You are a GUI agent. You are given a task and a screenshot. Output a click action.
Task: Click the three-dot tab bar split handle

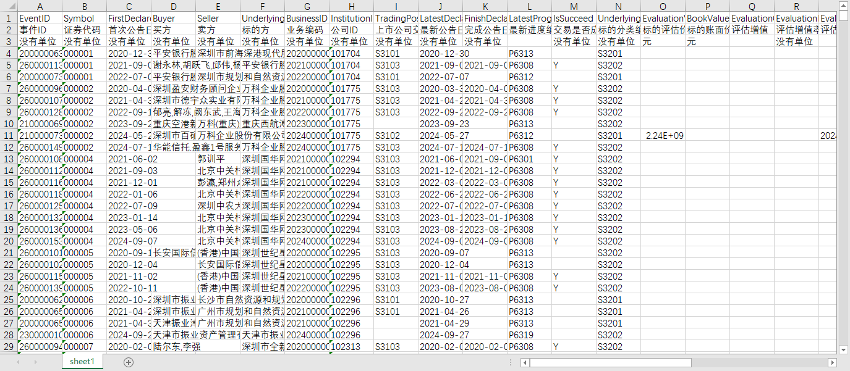click(x=510, y=362)
